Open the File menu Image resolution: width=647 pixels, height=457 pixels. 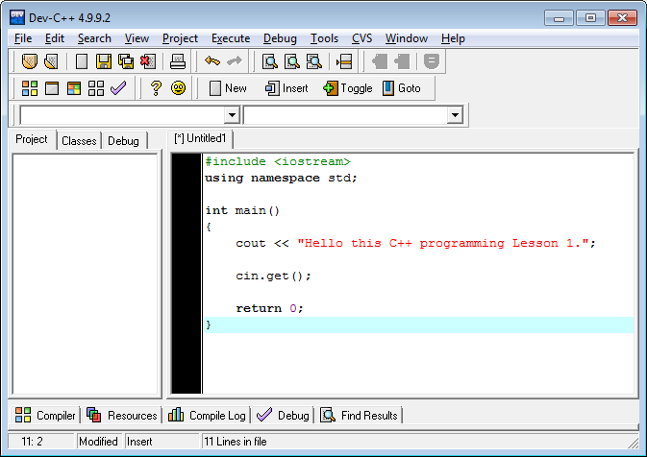[23, 38]
